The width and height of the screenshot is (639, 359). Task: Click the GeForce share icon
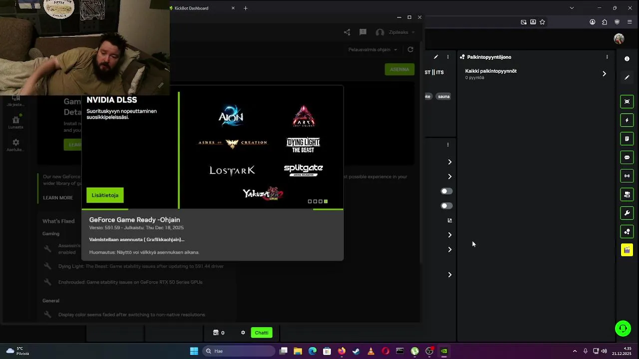(347, 32)
